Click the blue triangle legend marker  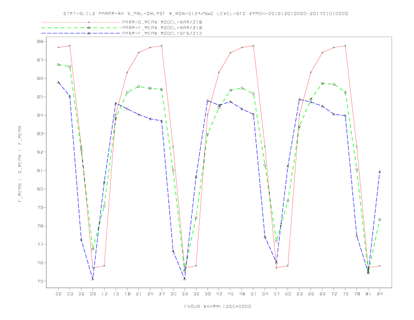click(x=89, y=33)
